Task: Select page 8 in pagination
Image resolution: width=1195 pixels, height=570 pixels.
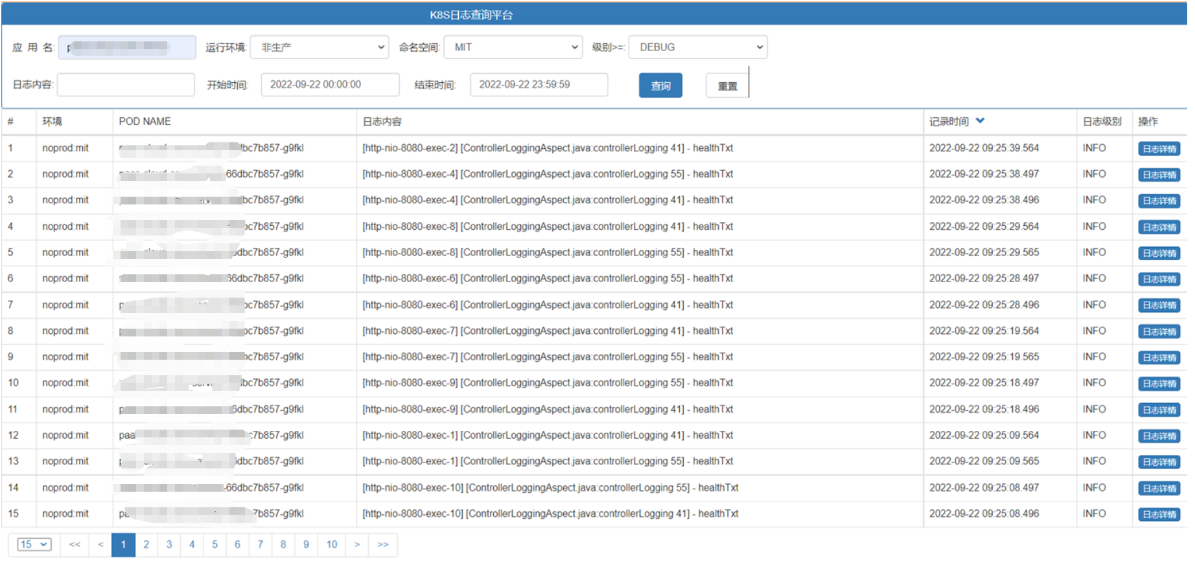Action: [283, 545]
